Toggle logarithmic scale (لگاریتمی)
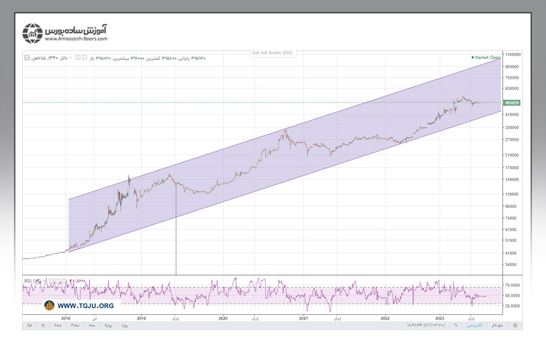 (474, 326)
